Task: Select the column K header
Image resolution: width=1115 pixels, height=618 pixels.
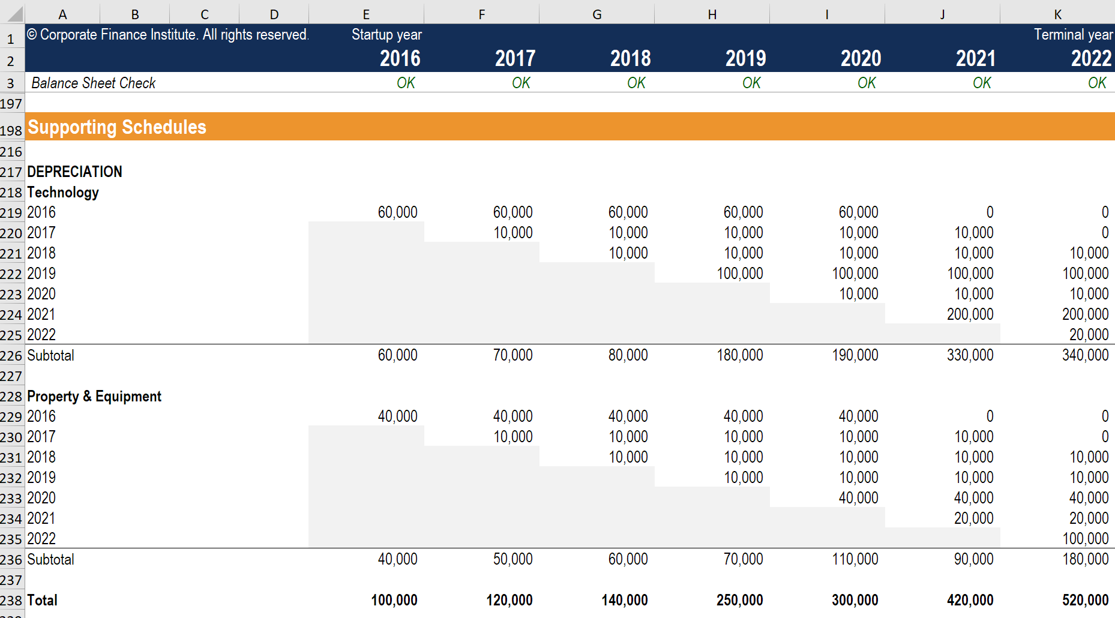Action: tap(1057, 14)
